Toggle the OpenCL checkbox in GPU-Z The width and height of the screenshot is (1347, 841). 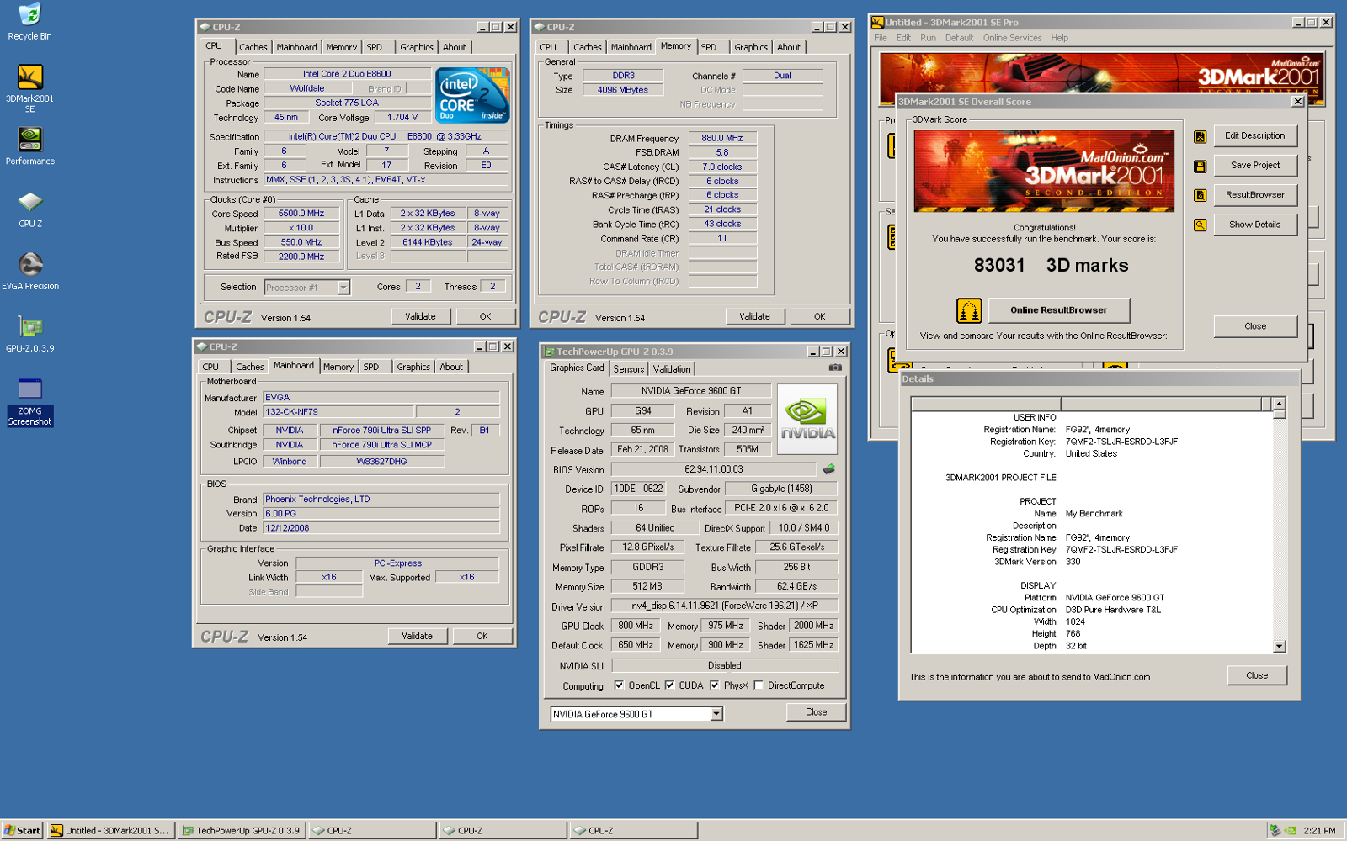click(619, 685)
